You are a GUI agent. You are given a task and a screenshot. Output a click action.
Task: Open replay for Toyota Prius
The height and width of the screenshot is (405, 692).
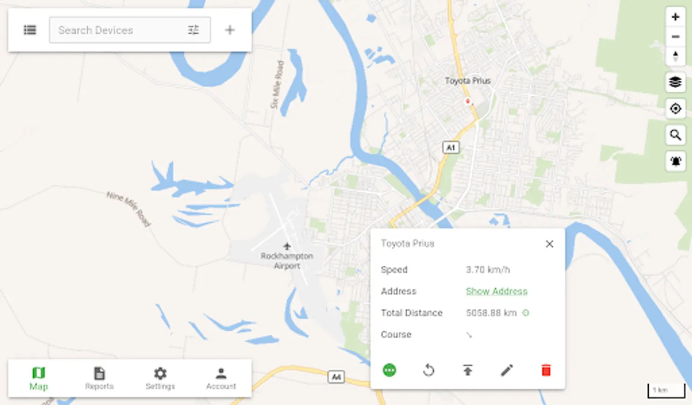tap(428, 370)
